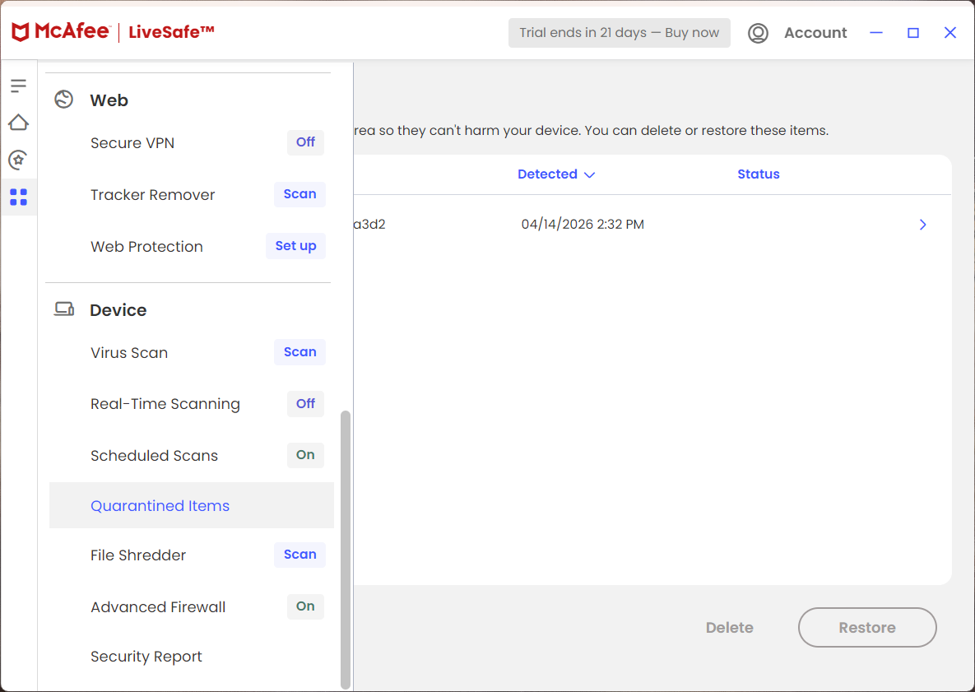Open the protection score star icon
The width and height of the screenshot is (975, 692).
click(x=19, y=160)
